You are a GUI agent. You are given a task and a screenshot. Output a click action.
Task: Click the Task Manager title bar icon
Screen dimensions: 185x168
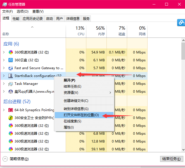5,4
